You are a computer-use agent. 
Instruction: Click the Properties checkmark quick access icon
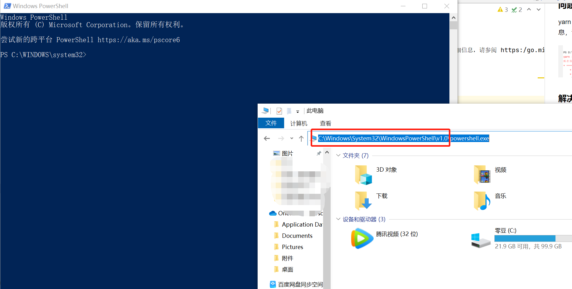[279, 111]
